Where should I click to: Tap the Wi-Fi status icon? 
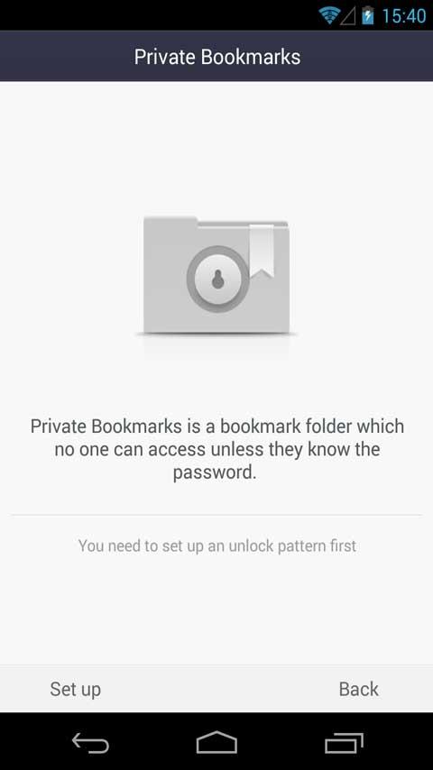[x=328, y=15]
